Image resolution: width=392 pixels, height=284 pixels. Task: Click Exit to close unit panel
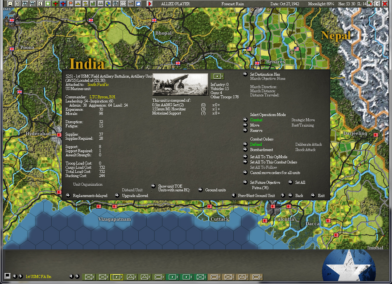[x=321, y=195]
